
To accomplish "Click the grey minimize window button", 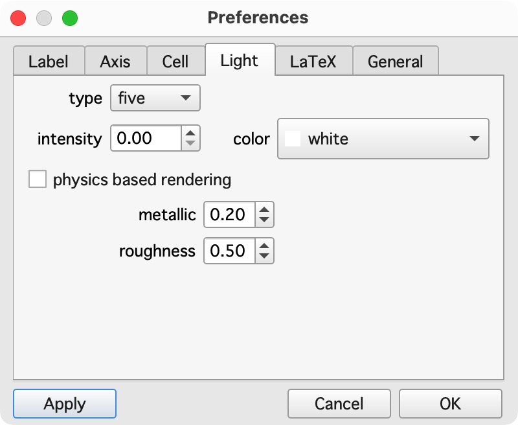I will [44, 18].
